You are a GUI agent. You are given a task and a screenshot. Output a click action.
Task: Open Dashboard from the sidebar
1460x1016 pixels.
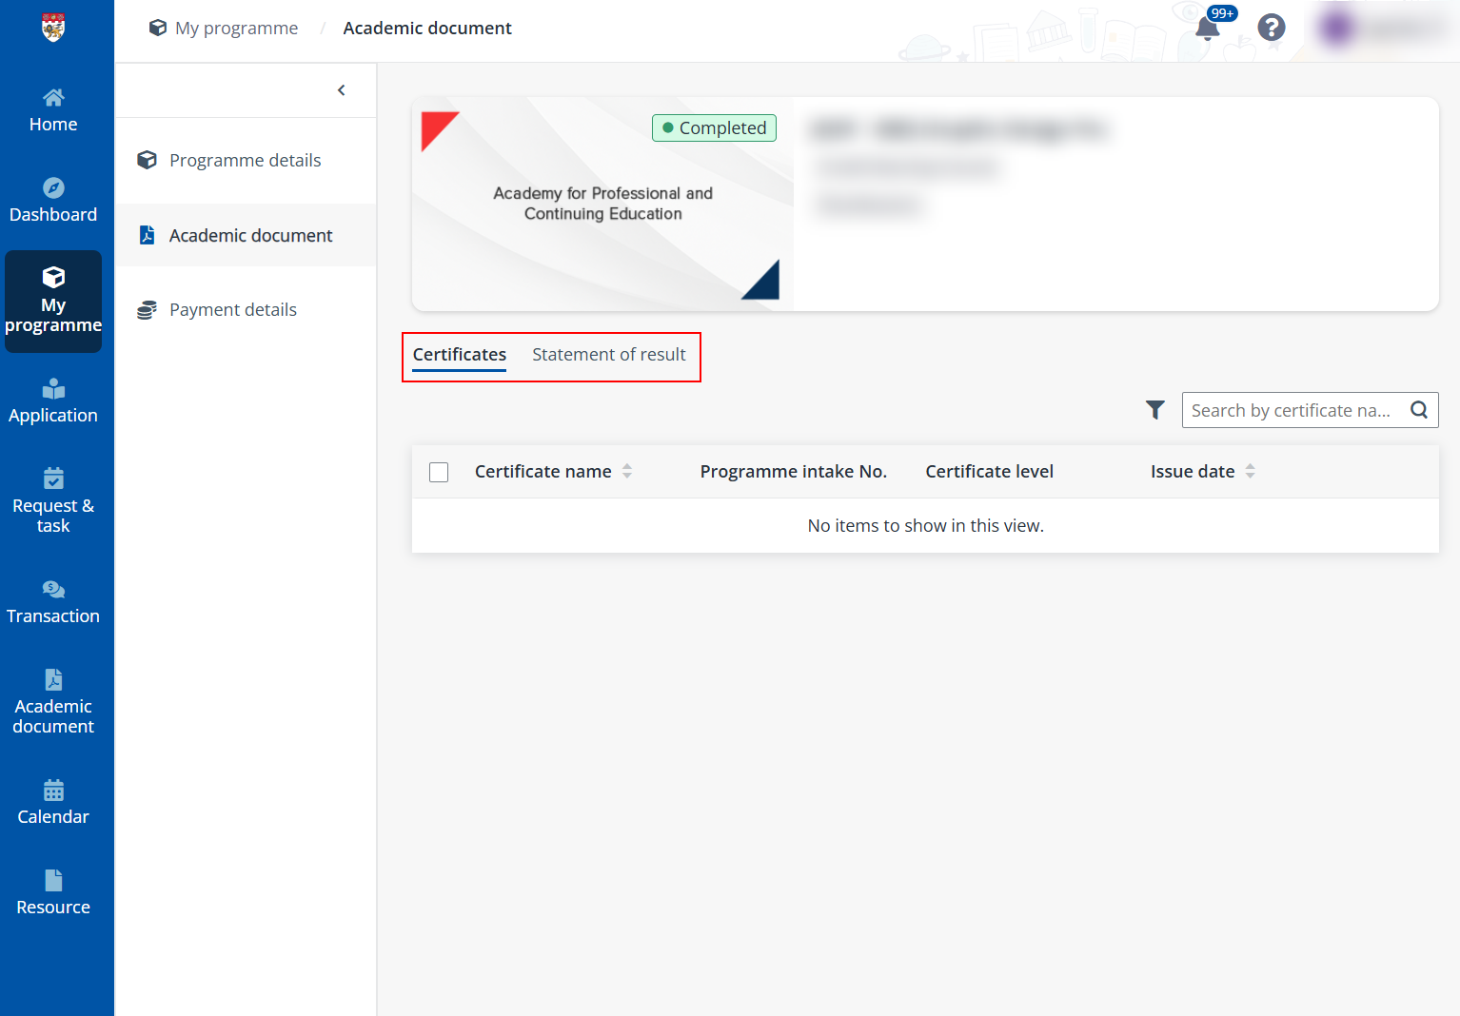53,201
